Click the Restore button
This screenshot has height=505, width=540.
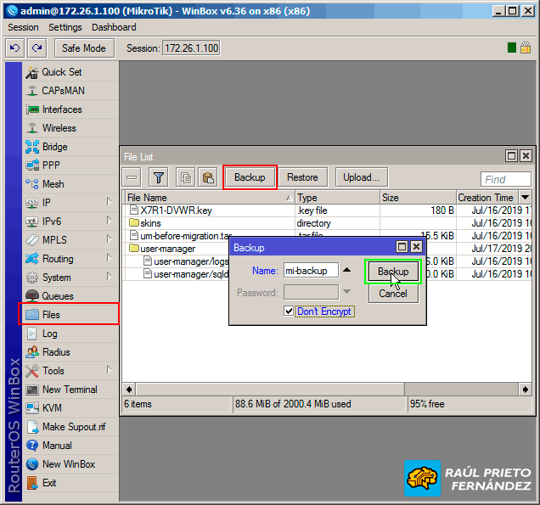click(x=302, y=177)
